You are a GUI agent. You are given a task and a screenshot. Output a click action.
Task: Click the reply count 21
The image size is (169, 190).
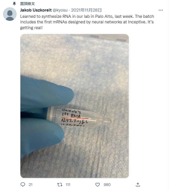click(x=30, y=185)
